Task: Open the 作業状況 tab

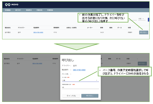Action: [40, 10]
